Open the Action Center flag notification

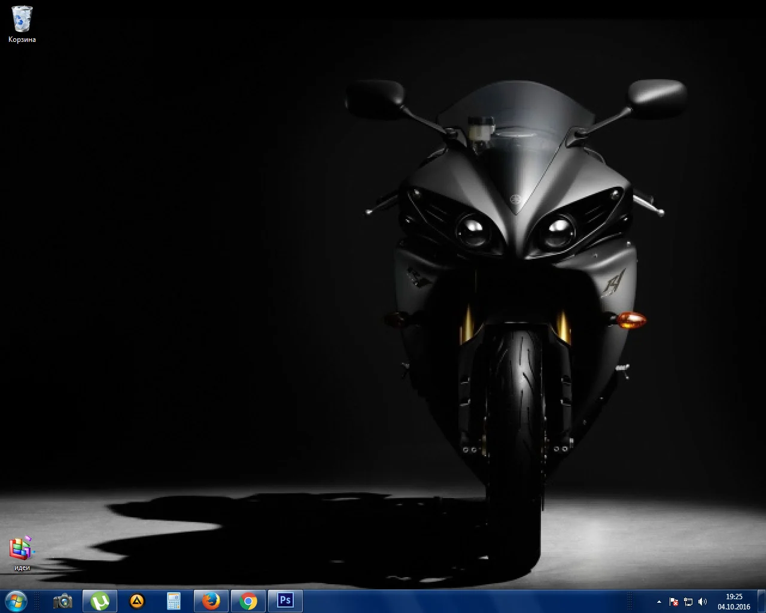674,602
